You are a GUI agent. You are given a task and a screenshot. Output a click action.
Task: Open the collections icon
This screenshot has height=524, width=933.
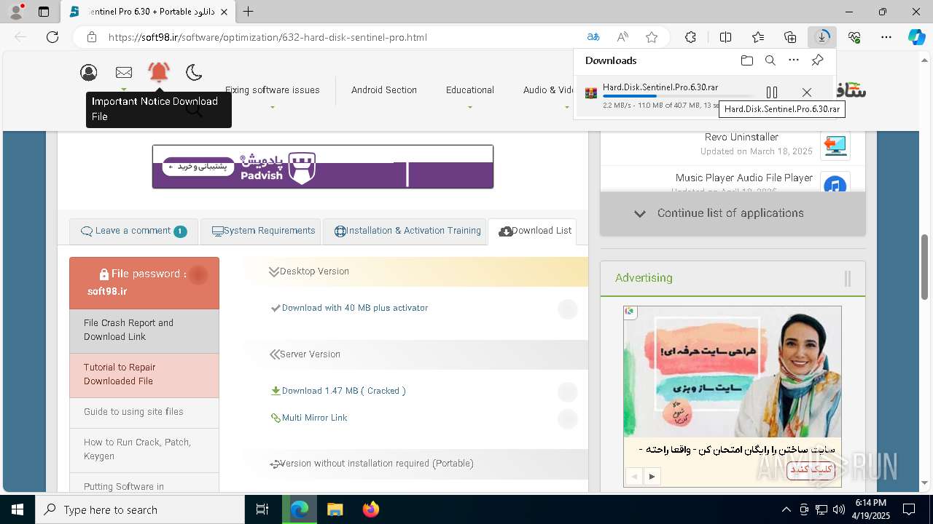tap(790, 37)
